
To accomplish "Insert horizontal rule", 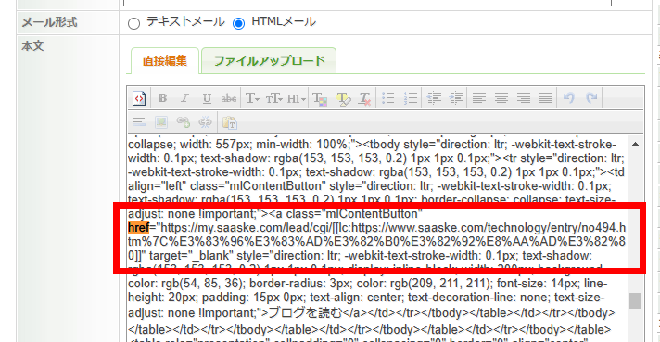I will (139, 122).
